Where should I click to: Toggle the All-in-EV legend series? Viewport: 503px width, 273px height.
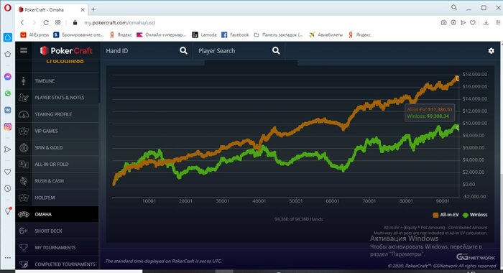pyautogui.click(x=446, y=215)
